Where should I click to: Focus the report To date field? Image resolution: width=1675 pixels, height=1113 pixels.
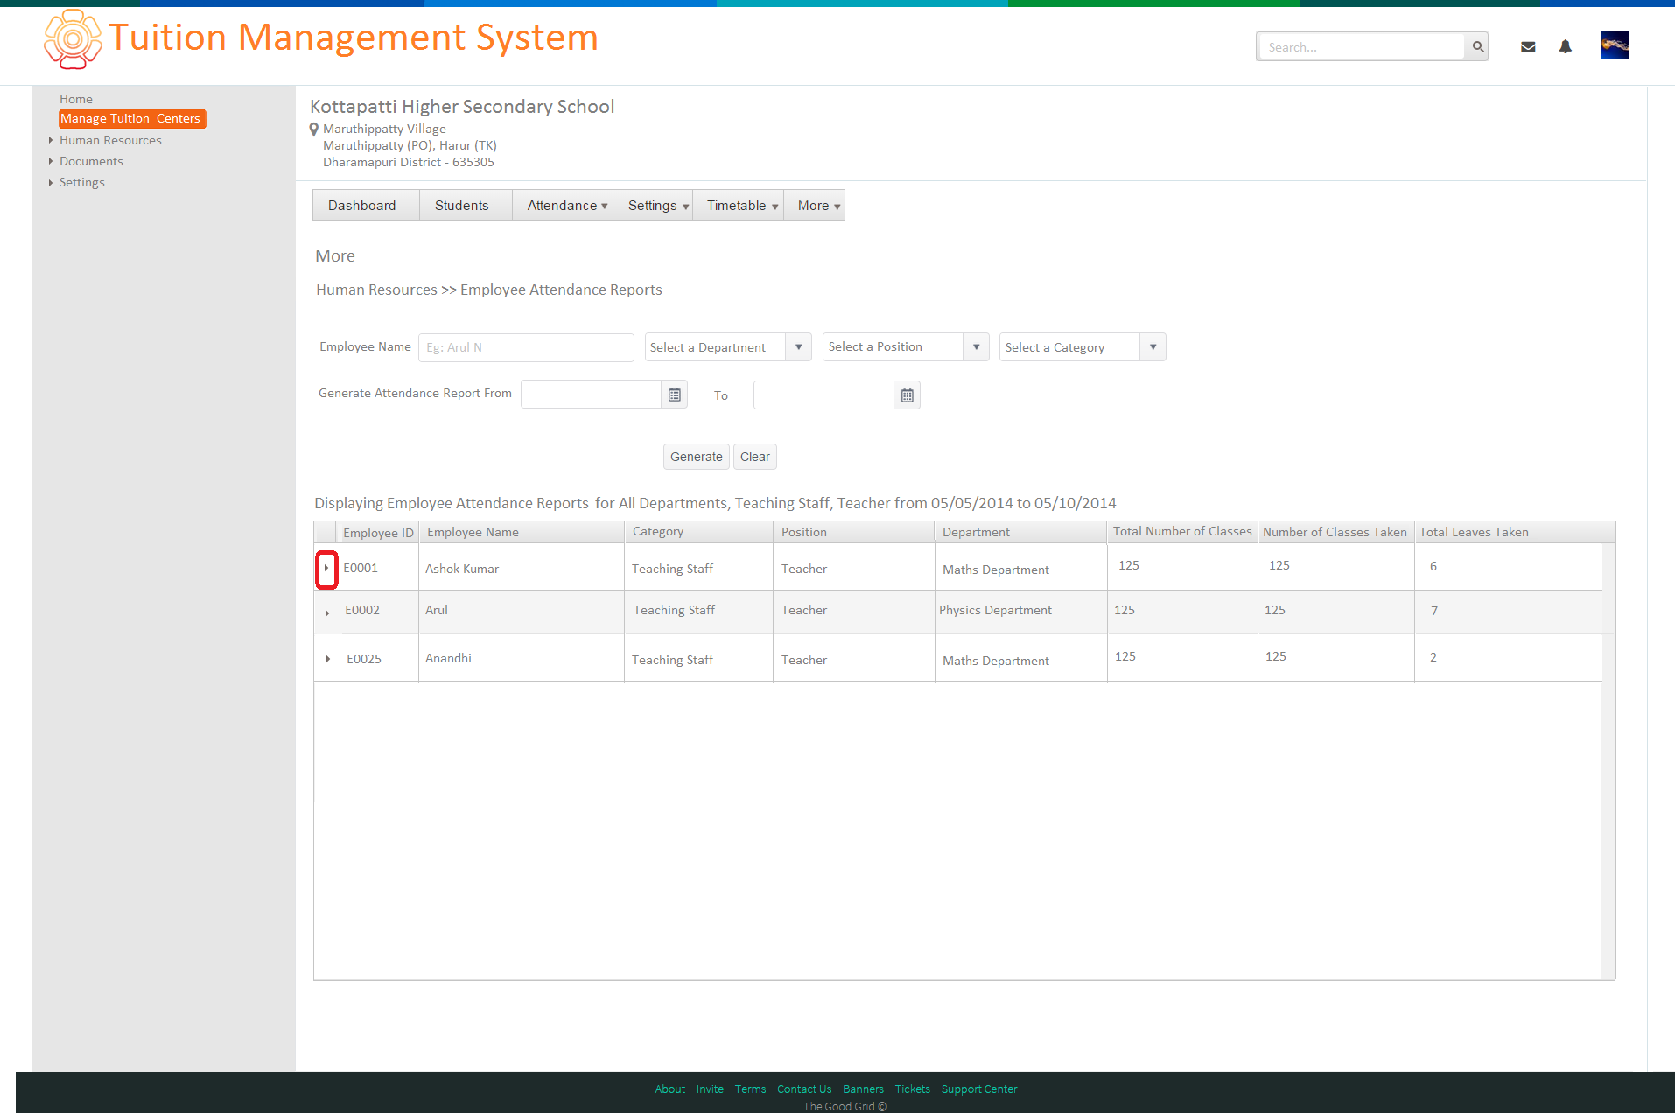coord(823,395)
